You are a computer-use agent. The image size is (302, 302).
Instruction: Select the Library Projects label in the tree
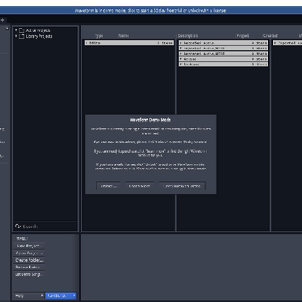click(39, 36)
